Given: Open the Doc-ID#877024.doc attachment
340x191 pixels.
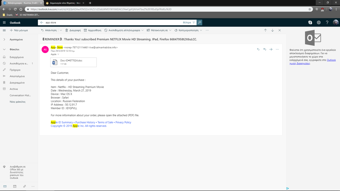Looking at the screenshot, I should click(x=74, y=62).
